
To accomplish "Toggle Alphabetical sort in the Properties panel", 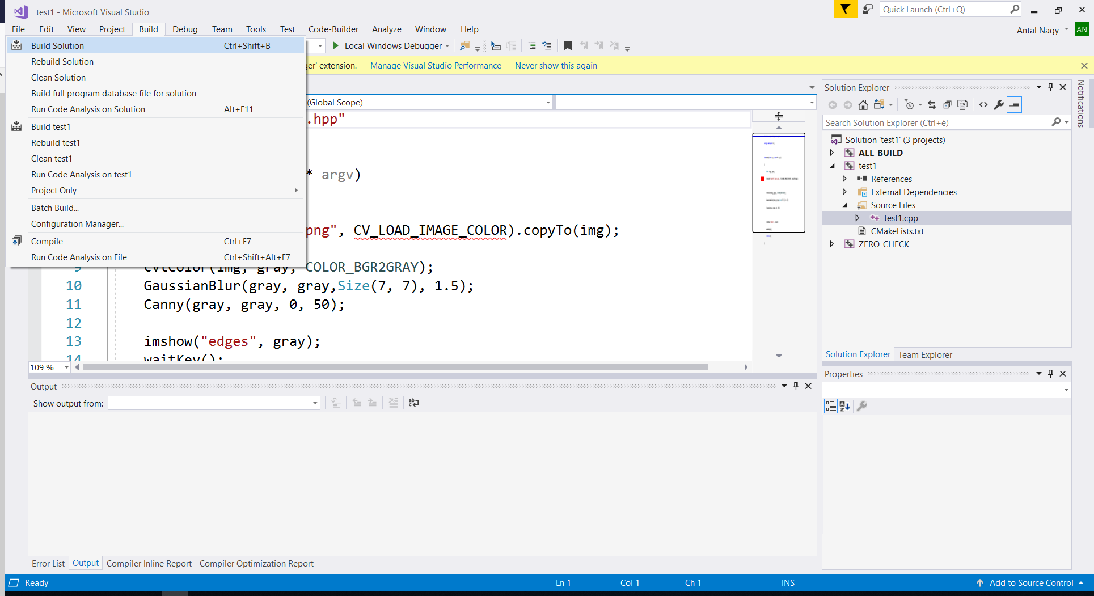I will click(845, 406).
